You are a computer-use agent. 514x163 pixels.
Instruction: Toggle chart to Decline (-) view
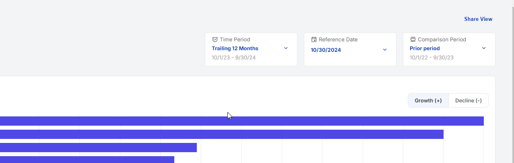[468, 100]
